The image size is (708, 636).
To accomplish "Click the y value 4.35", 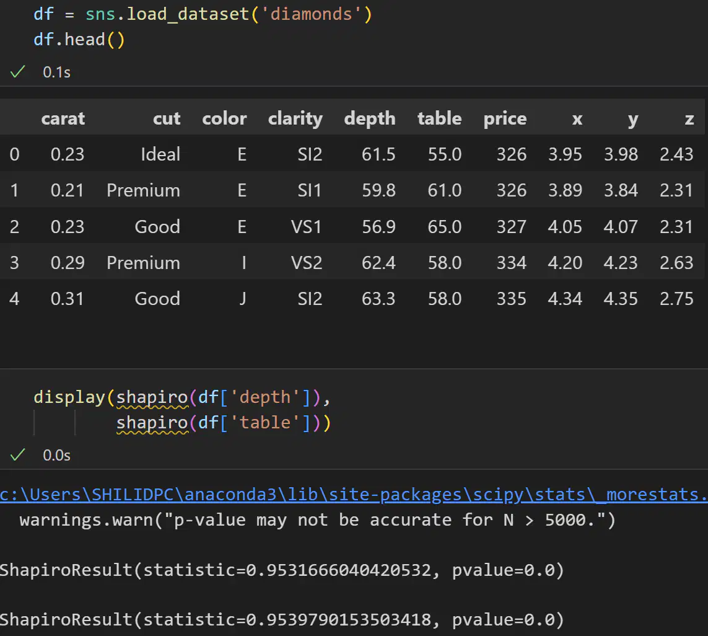I will point(621,299).
